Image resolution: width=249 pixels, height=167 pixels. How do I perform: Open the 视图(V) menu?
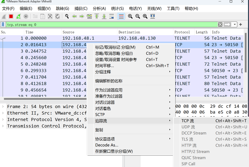44,9
